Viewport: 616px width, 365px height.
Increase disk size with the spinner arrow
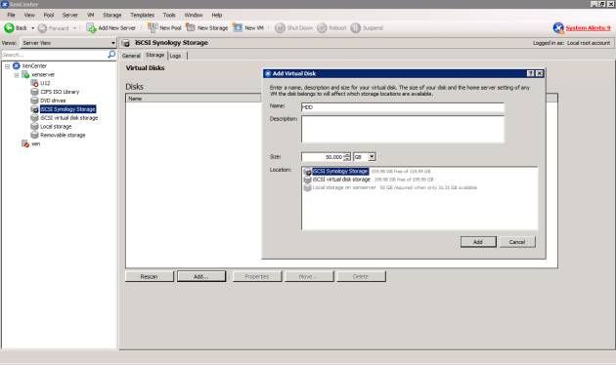347,155
